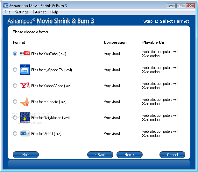This screenshot has height=172, width=198.
Task: Click 'Step 1: Select Format' heading
Action: click(x=166, y=21)
